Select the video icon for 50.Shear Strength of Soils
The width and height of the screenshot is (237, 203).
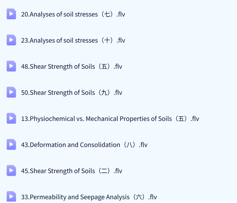pos(11,92)
